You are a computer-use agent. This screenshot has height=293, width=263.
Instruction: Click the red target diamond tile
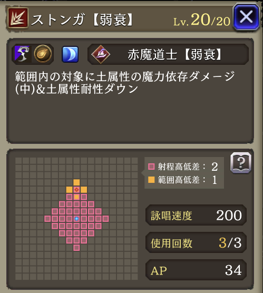pos(76,190)
